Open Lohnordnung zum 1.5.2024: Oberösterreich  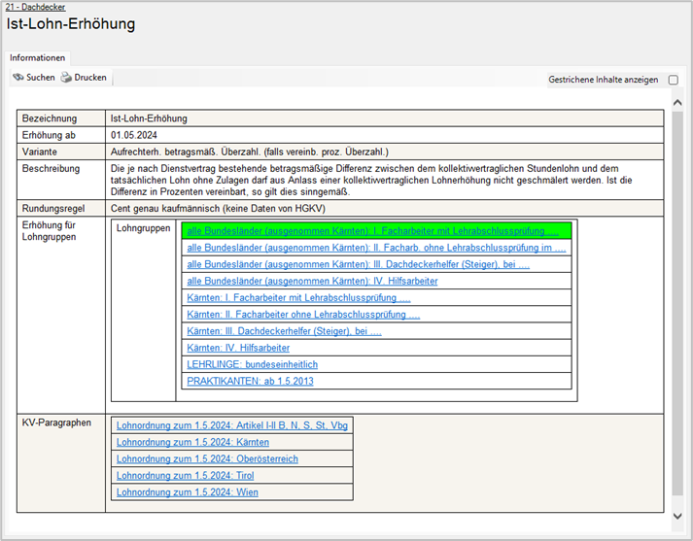[207, 458]
